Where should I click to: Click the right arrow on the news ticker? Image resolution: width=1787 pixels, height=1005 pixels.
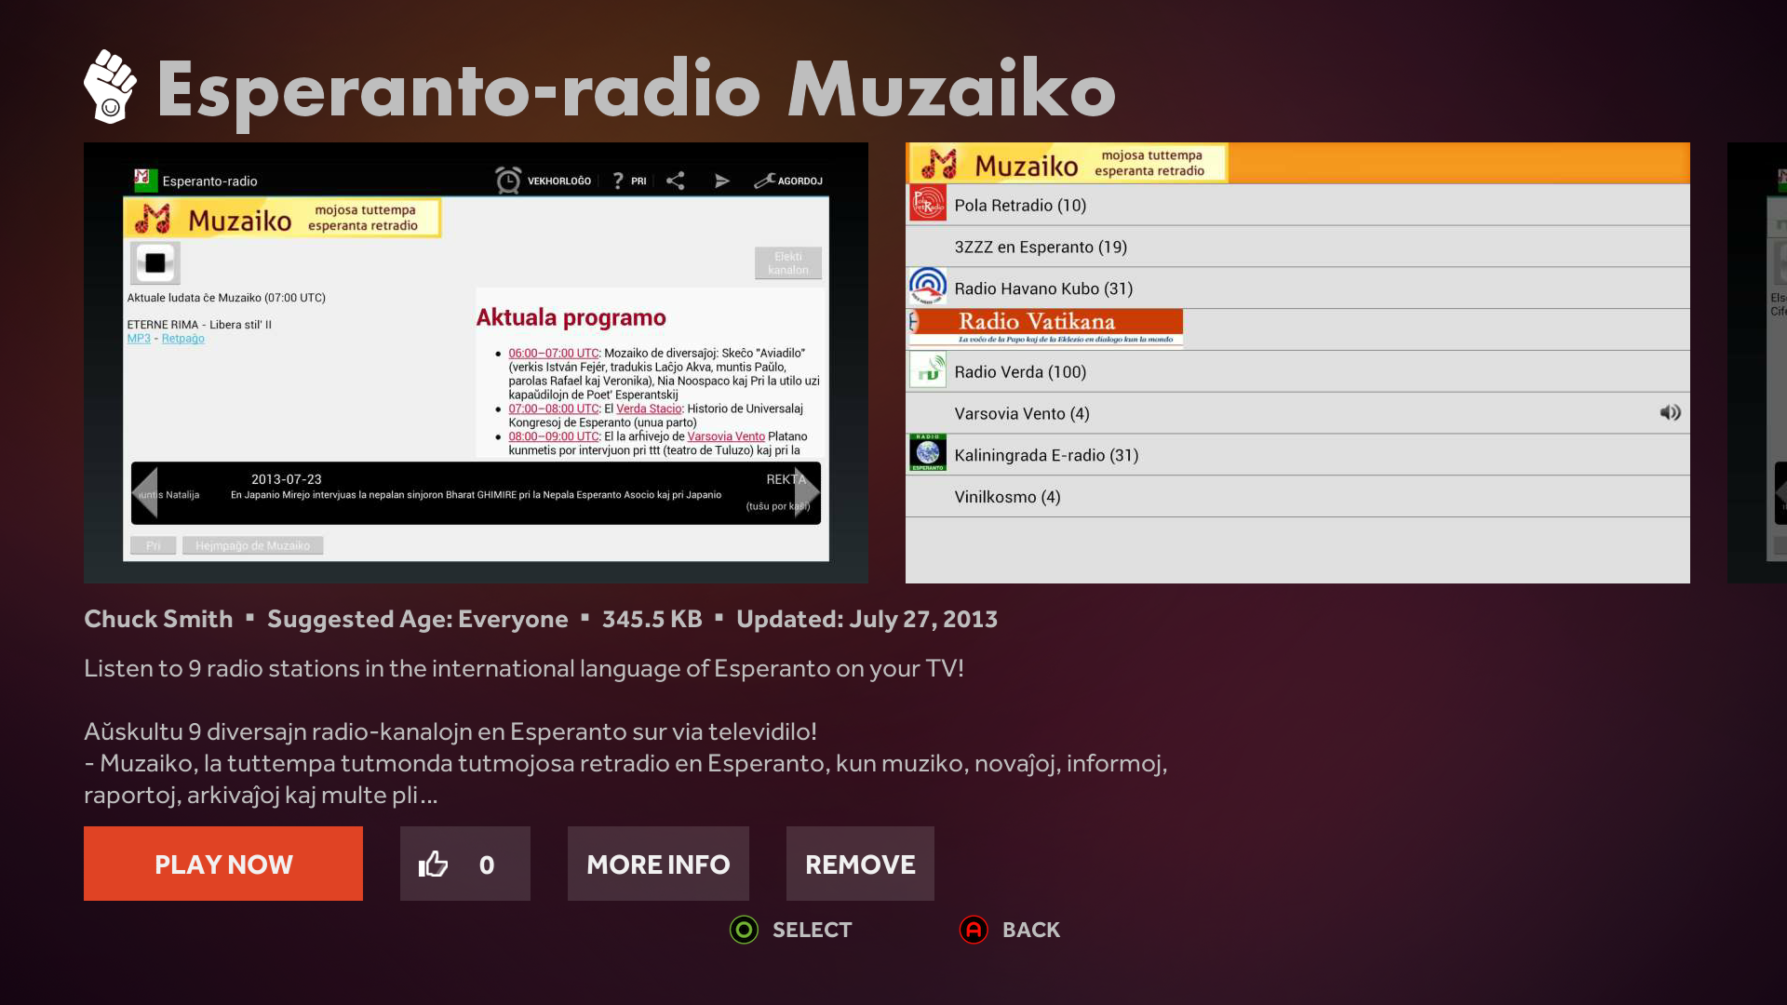807,493
